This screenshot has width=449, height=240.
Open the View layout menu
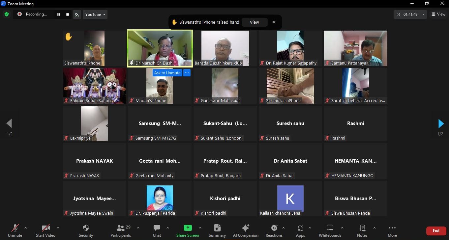coord(438,14)
